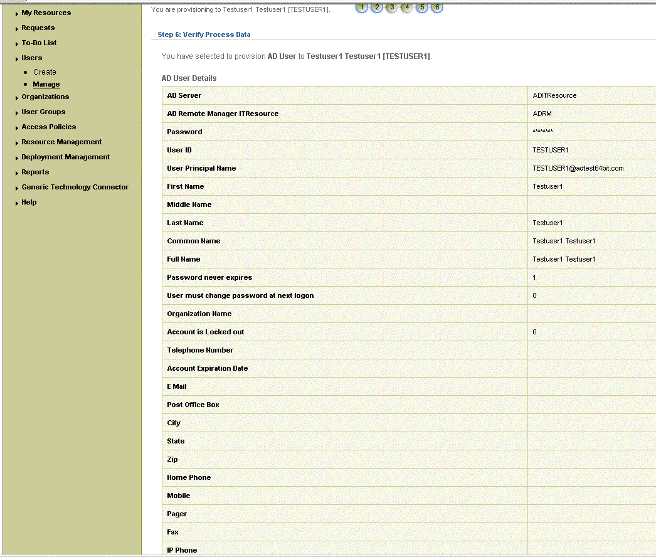656x557 pixels.
Task: Select the ADITResource value
Action: coord(555,95)
